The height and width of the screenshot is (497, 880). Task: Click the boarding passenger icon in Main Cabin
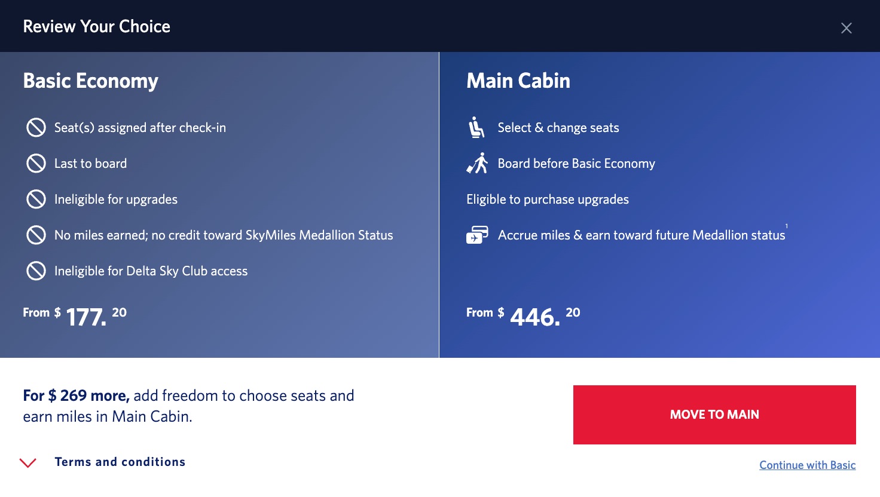pyautogui.click(x=476, y=162)
